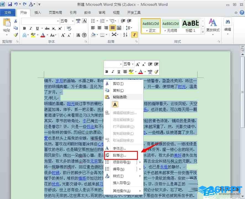The image size is (245, 199).
Task: Toggle Align Left in ribbon
Action: [93, 28]
